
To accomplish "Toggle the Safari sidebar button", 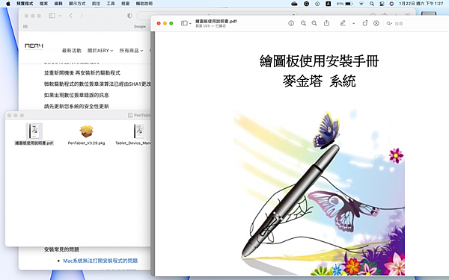I will coord(52,16).
